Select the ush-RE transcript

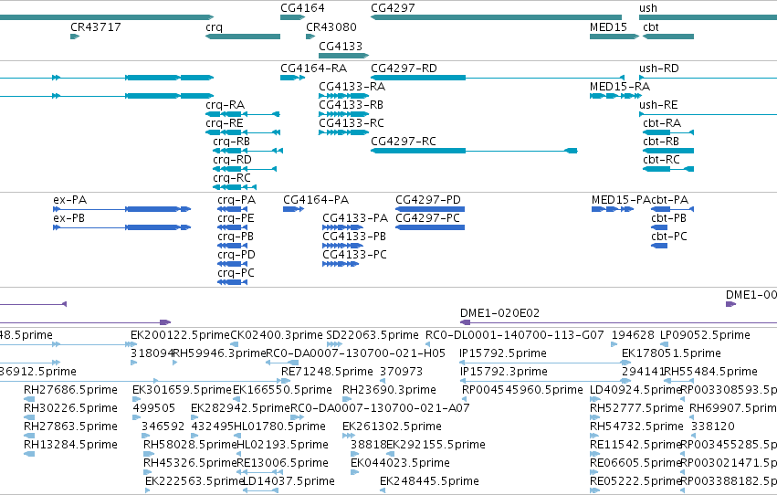point(709,114)
